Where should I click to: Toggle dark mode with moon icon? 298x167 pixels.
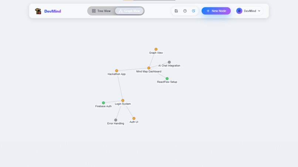193,11
